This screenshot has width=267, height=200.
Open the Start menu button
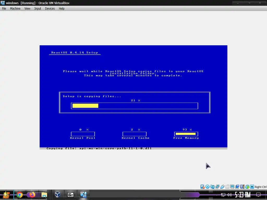pos(6,195)
